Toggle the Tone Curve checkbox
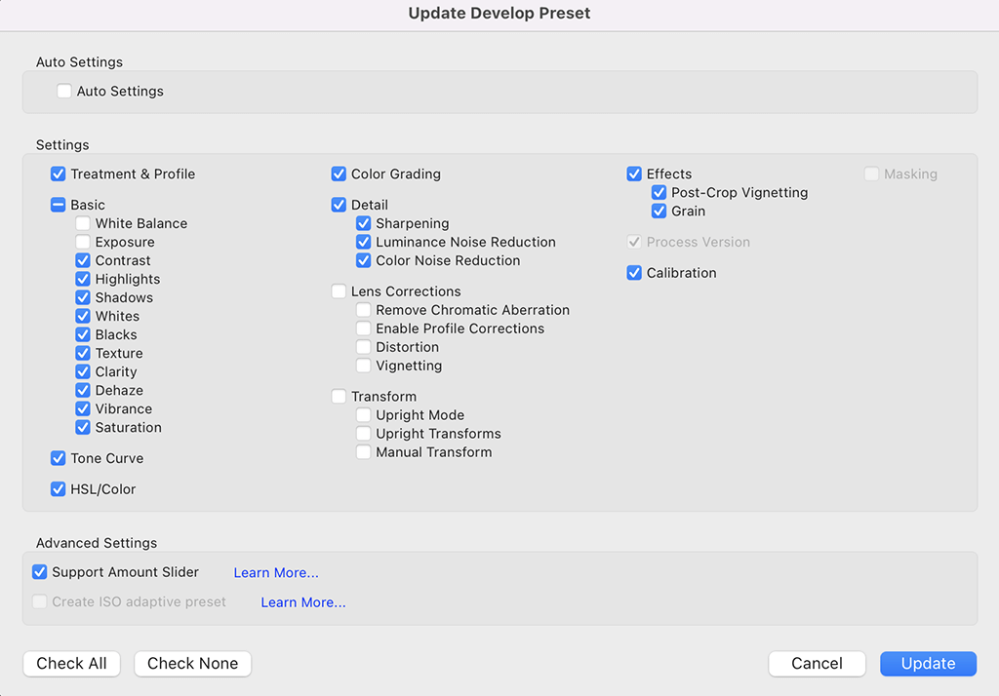999x696 pixels. coord(58,458)
